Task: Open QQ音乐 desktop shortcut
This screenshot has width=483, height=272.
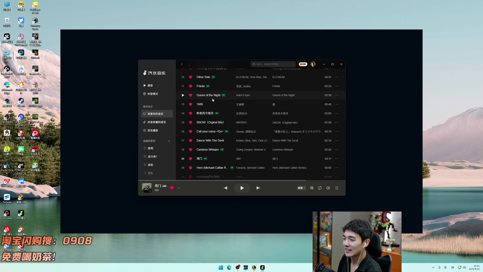Action: coord(7,151)
